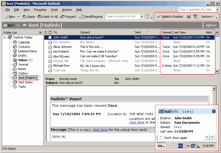This screenshot has width=221, height=153.
Task: Sort by the Alert column header
Action: pyautogui.click(x=210, y=32)
